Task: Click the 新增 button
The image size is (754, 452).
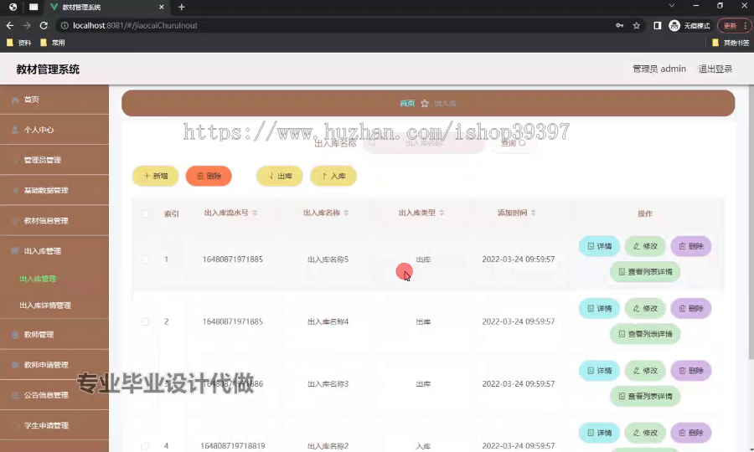Action: pyautogui.click(x=155, y=176)
